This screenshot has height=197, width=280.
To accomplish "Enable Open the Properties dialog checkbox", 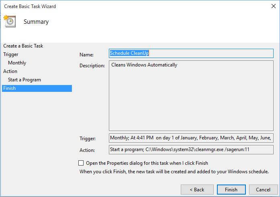I will pos(81,163).
